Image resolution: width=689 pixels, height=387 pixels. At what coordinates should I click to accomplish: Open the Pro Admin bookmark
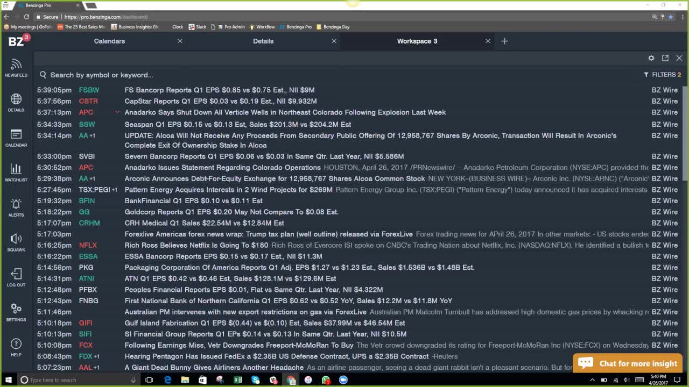click(x=231, y=27)
